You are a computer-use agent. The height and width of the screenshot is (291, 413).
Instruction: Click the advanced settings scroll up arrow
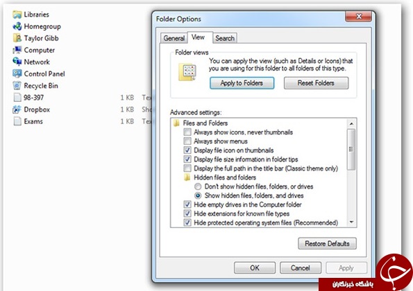(x=351, y=123)
